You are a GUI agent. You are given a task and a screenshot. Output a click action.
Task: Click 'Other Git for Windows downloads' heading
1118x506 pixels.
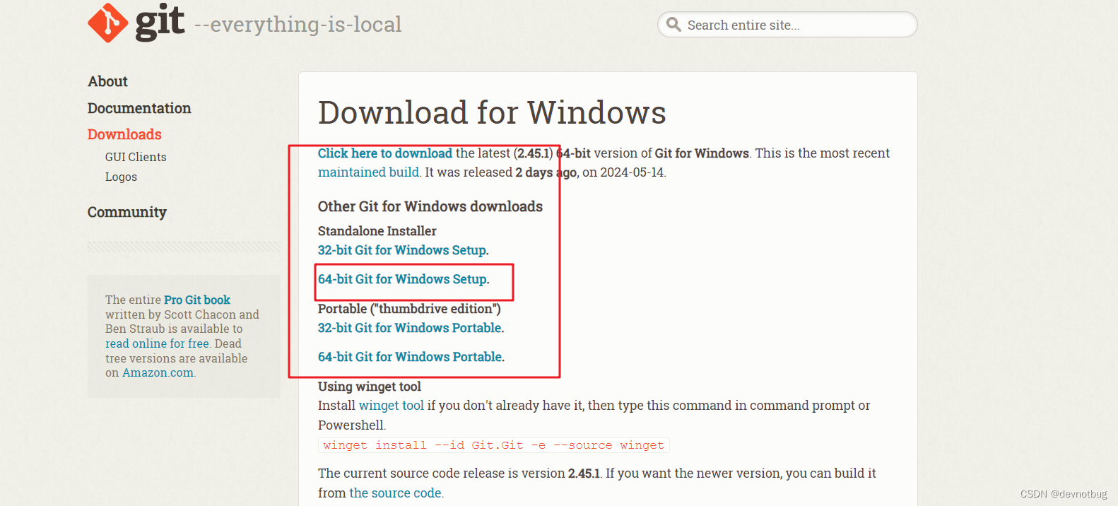pos(430,206)
